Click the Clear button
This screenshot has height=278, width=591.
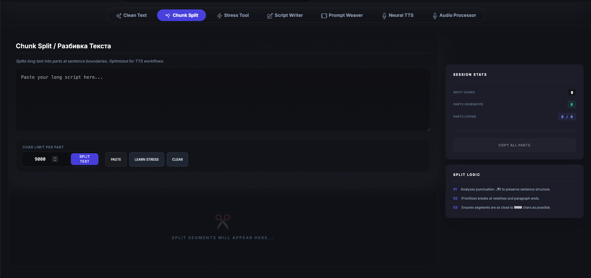177,159
